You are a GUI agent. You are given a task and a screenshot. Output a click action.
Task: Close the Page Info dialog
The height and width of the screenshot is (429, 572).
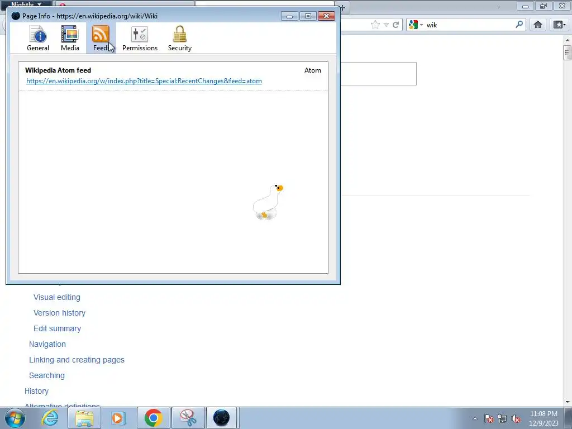pos(326,16)
